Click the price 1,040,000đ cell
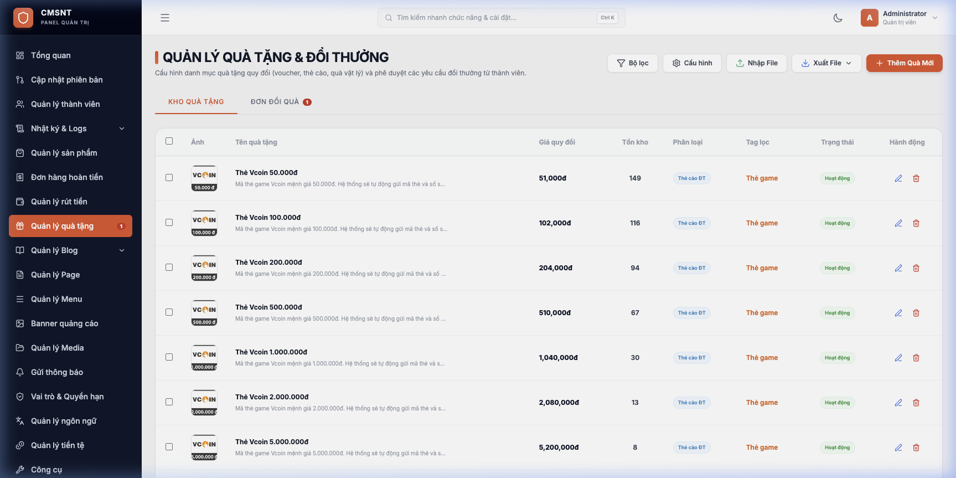 point(558,358)
